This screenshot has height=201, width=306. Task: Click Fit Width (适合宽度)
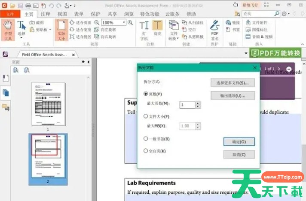click(x=80, y=30)
